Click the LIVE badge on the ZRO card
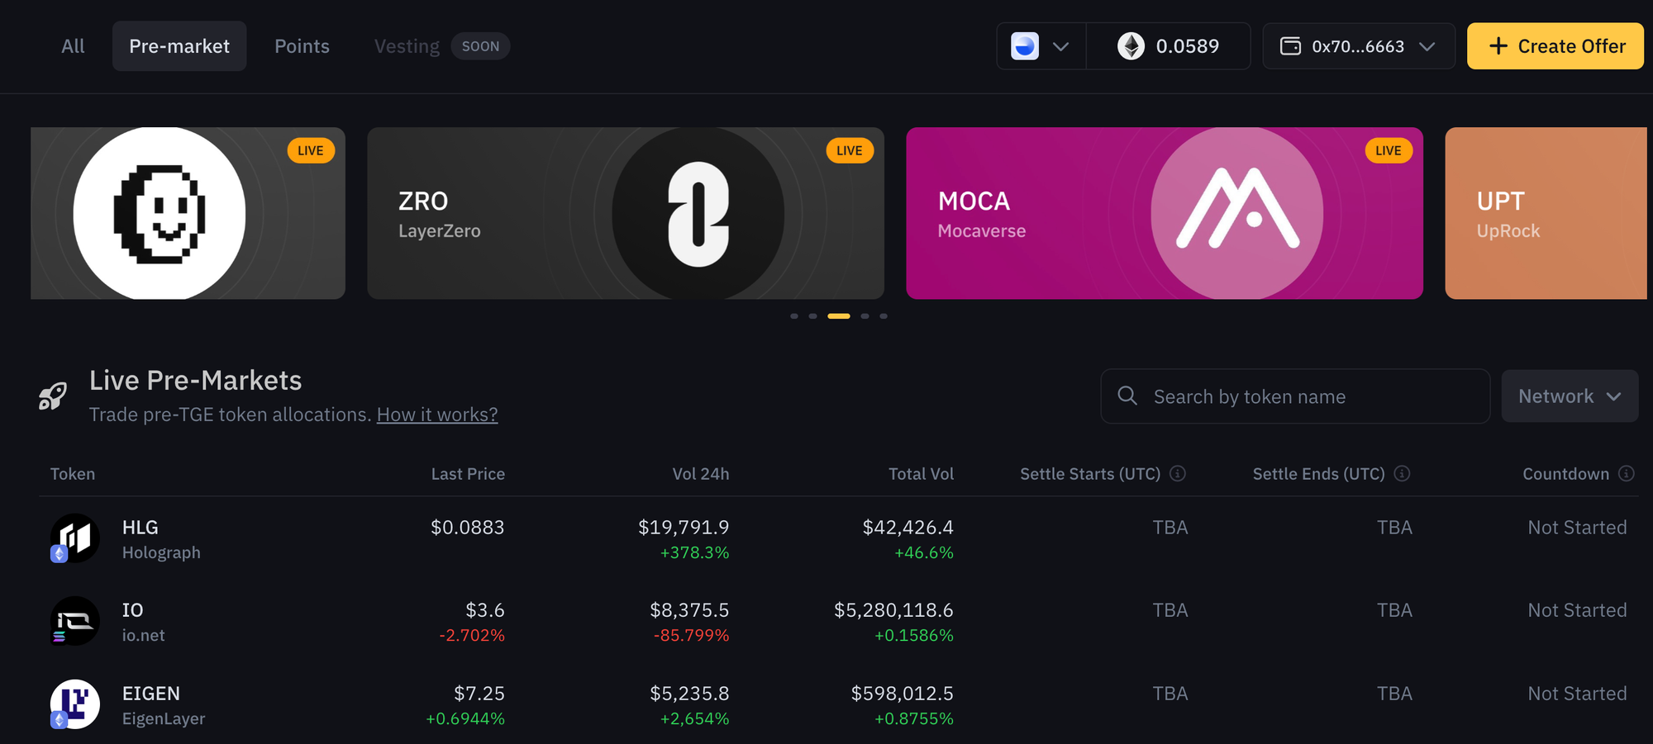 point(849,150)
